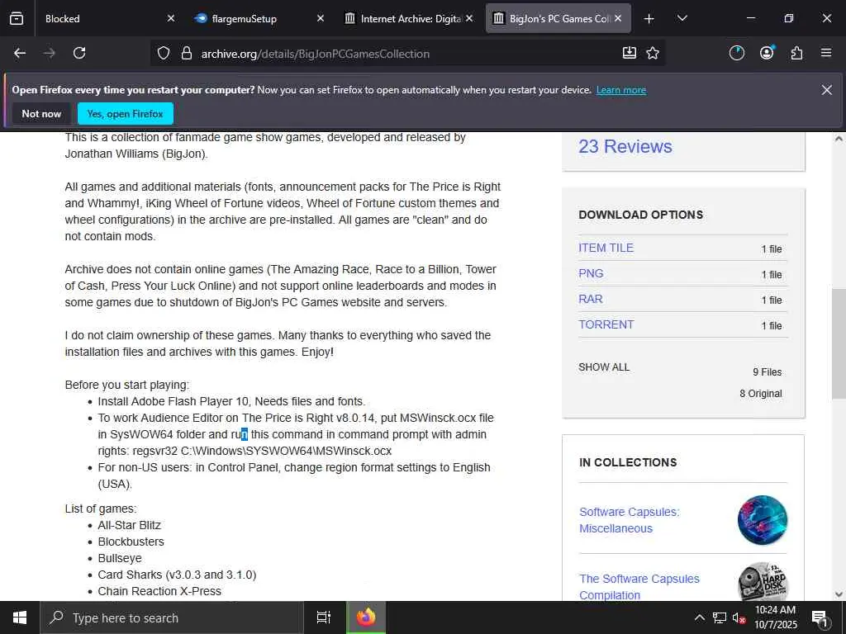Open the Windows Start menu

20,617
